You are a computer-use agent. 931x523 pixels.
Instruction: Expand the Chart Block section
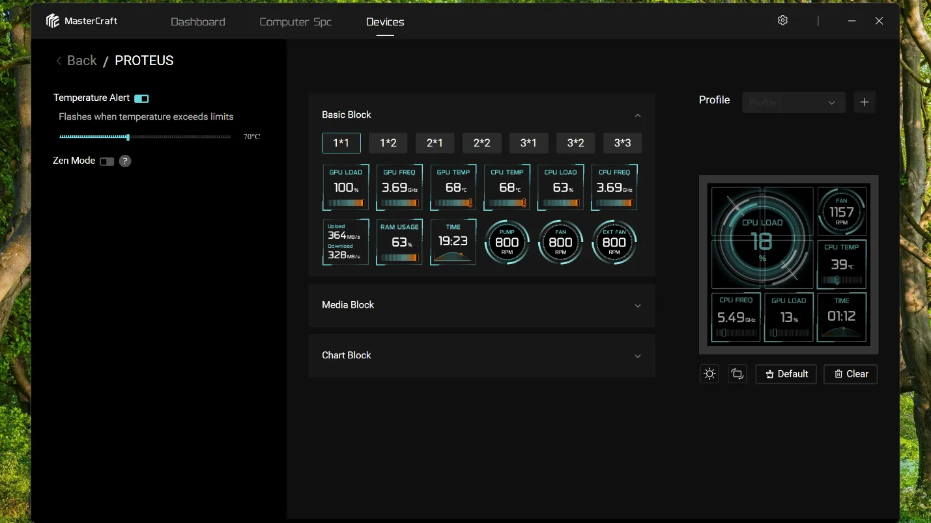pos(482,355)
